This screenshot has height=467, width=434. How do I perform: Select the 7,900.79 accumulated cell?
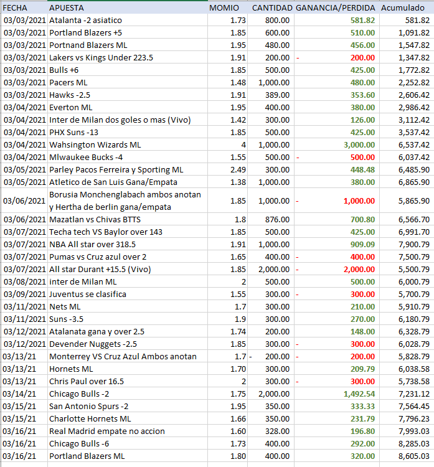407,245
